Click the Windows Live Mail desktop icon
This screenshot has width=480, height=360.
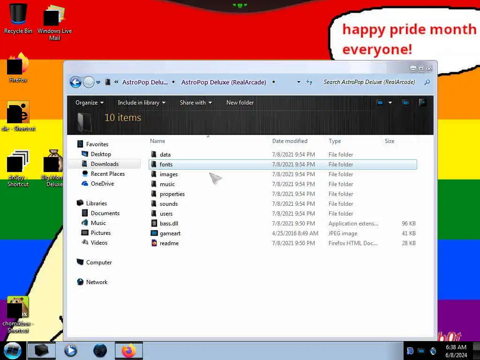(54, 22)
